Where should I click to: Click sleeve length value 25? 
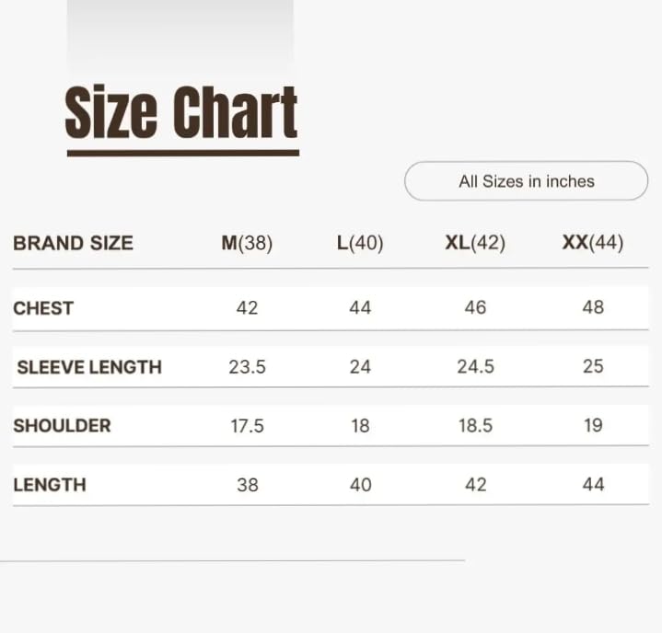point(593,366)
